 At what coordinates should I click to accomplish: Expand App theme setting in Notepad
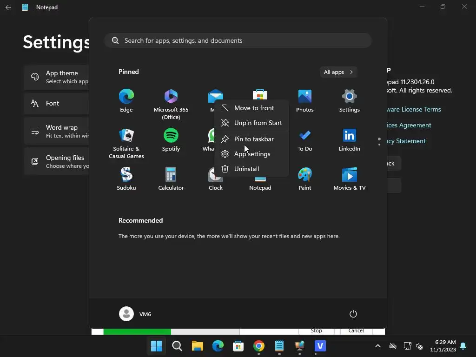coord(57,77)
